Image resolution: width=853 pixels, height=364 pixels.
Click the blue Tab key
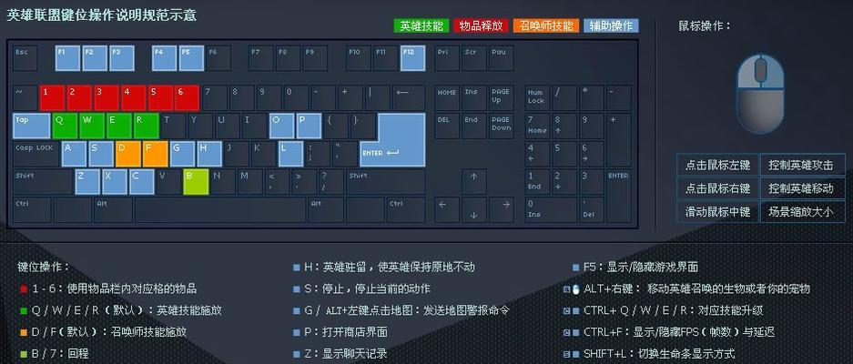(31, 126)
